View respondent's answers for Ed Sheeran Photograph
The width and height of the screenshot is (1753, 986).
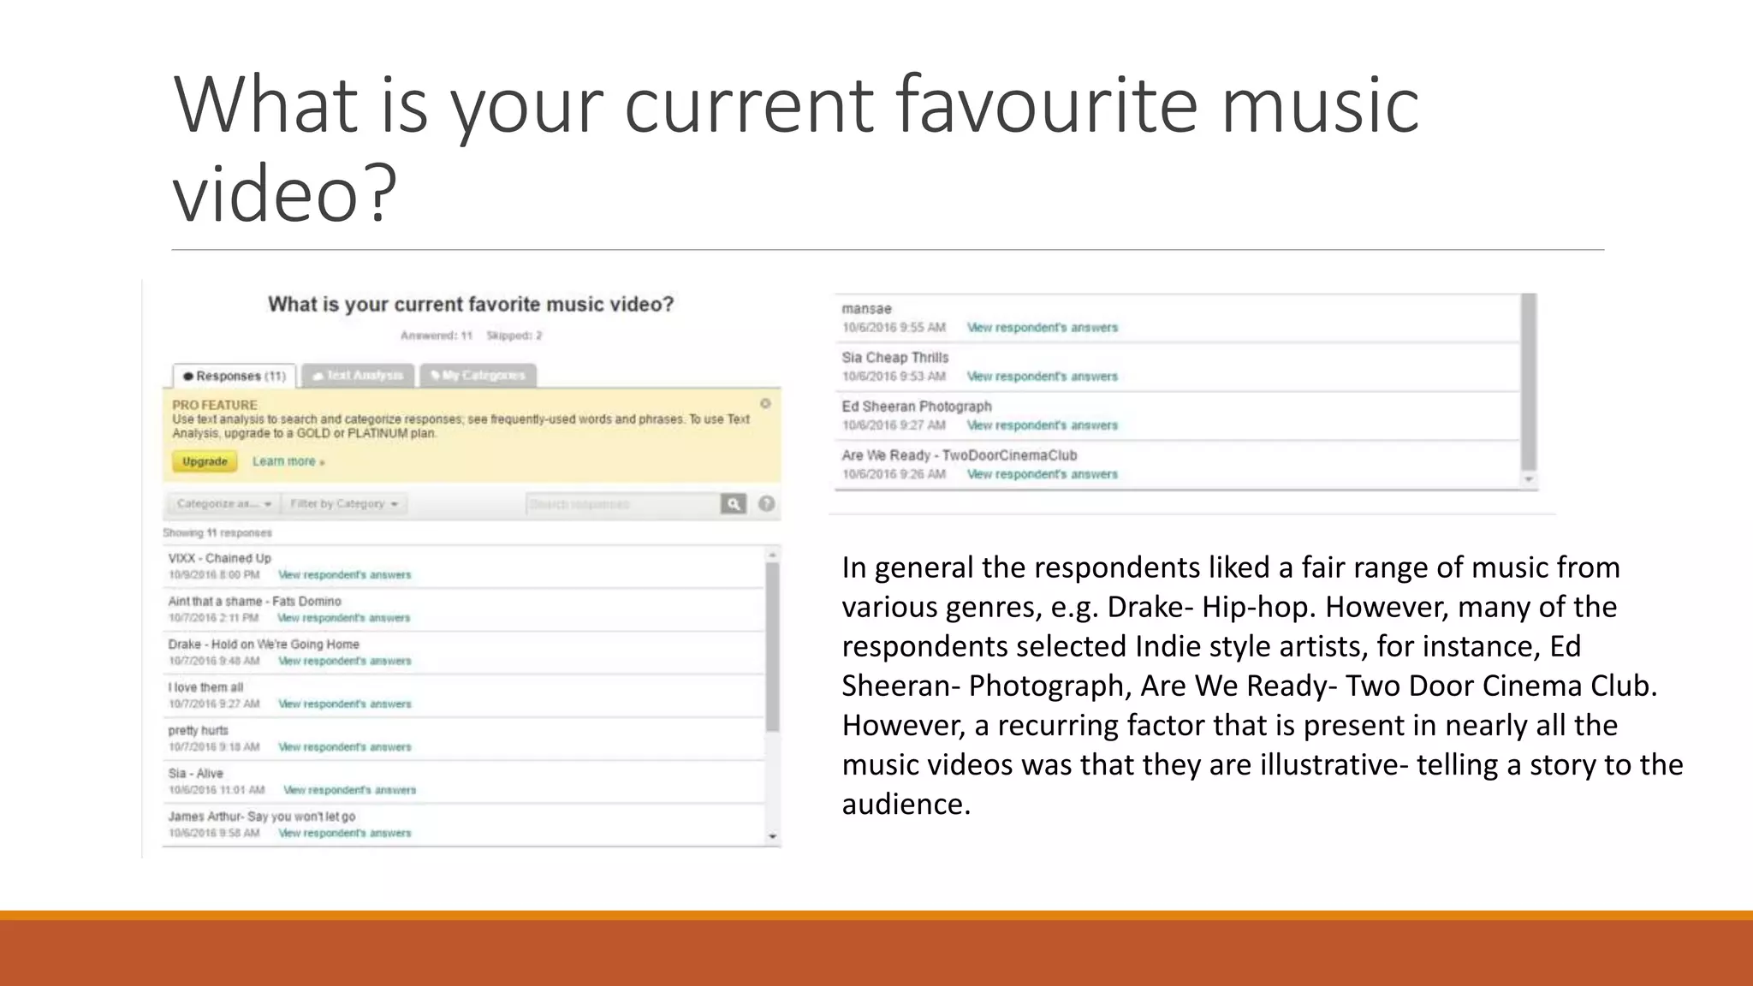point(1043,425)
